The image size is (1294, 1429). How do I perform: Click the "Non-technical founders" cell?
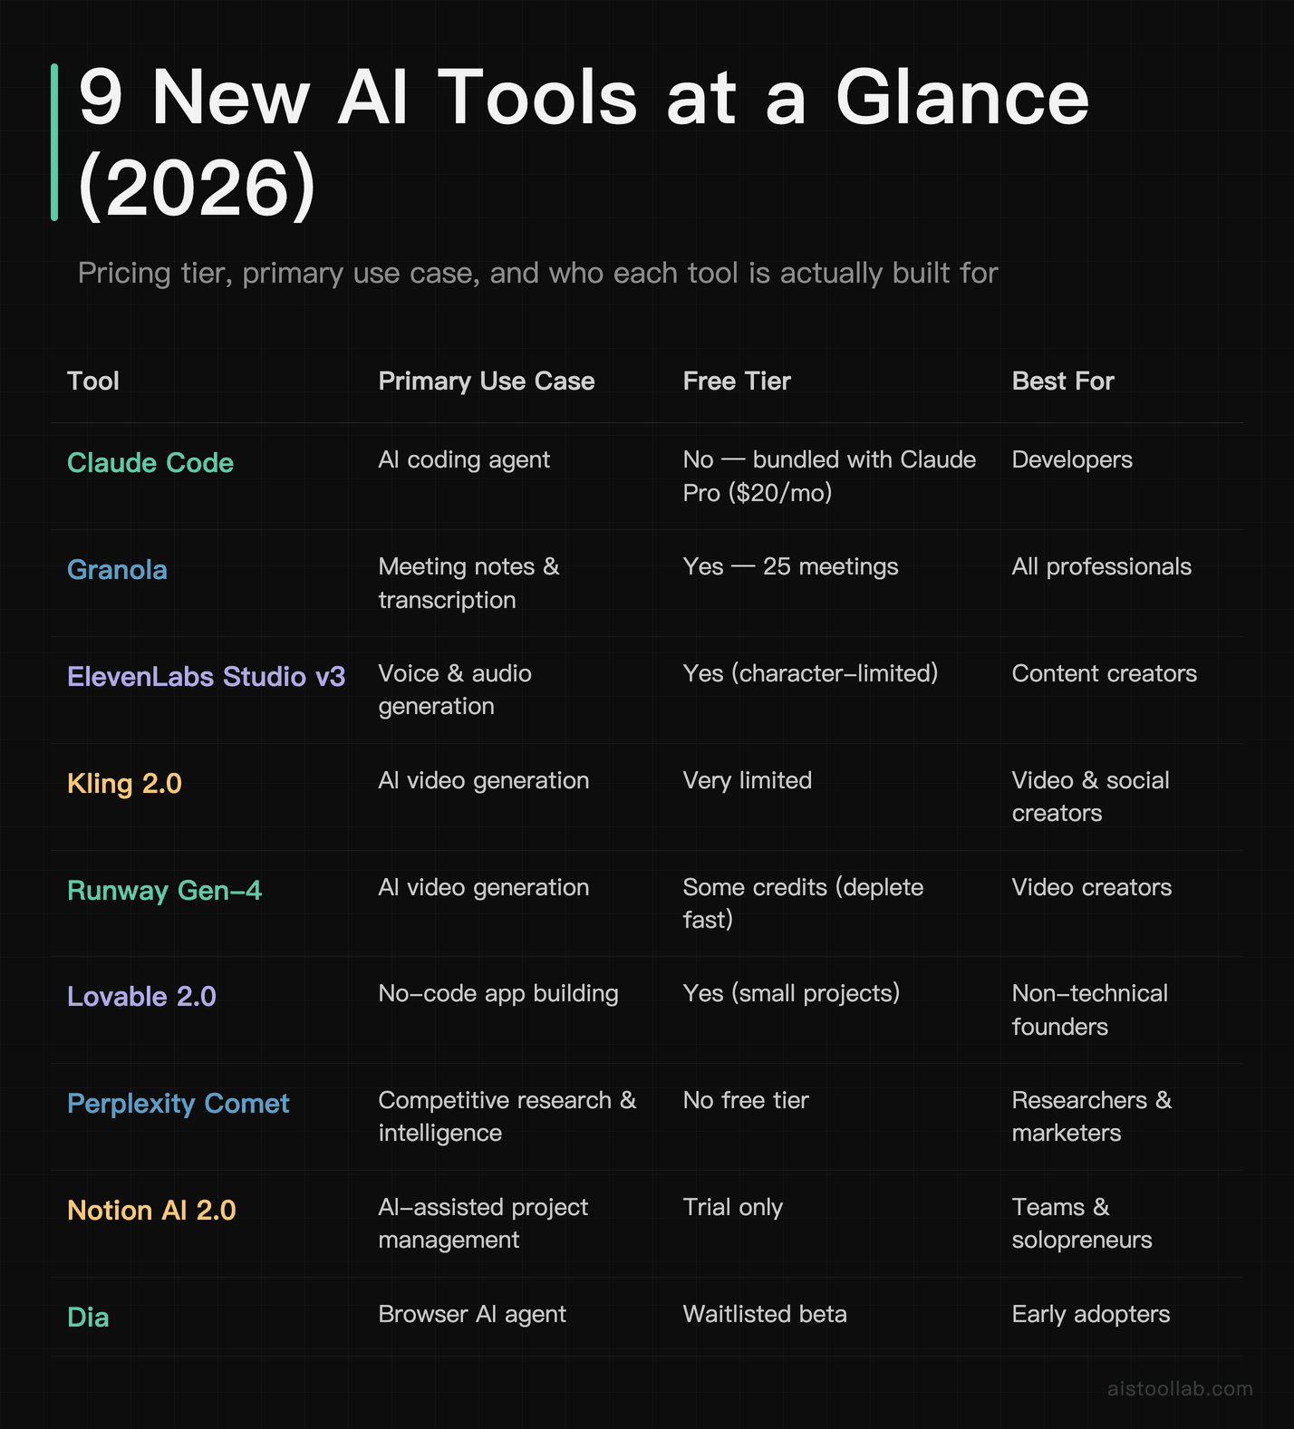(1090, 1010)
